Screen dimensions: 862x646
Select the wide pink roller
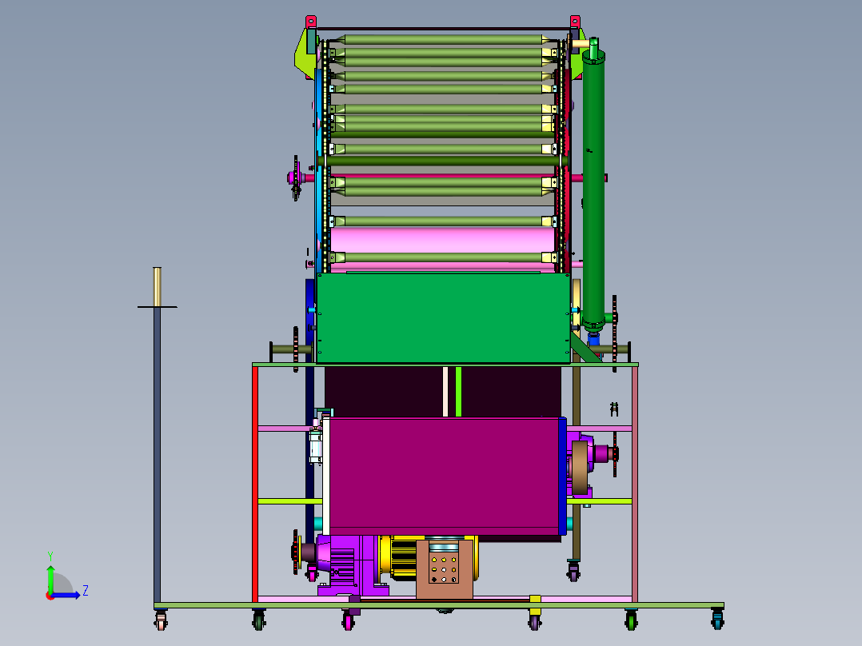pyautogui.click(x=442, y=241)
